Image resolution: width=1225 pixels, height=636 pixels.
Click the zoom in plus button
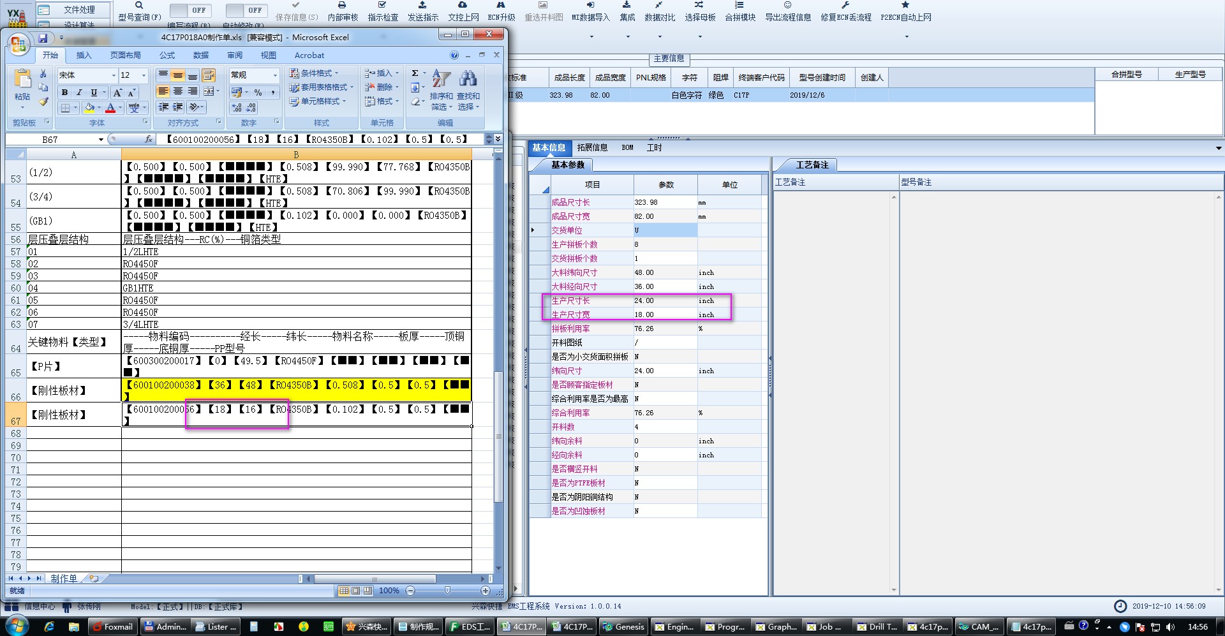click(x=486, y=591)
